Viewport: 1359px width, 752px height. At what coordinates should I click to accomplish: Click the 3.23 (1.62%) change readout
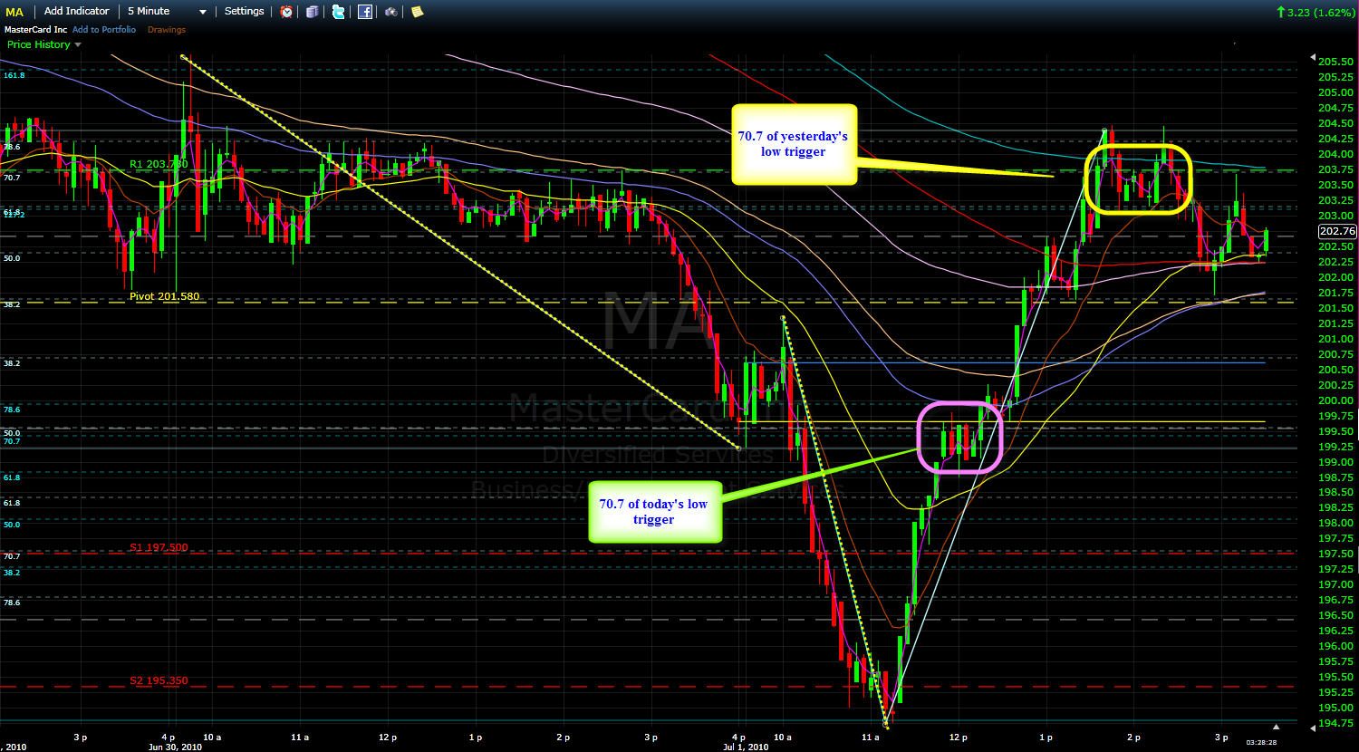coord(1321,12)
